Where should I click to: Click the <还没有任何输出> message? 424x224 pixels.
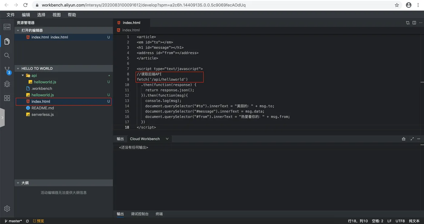click(134, 147)
